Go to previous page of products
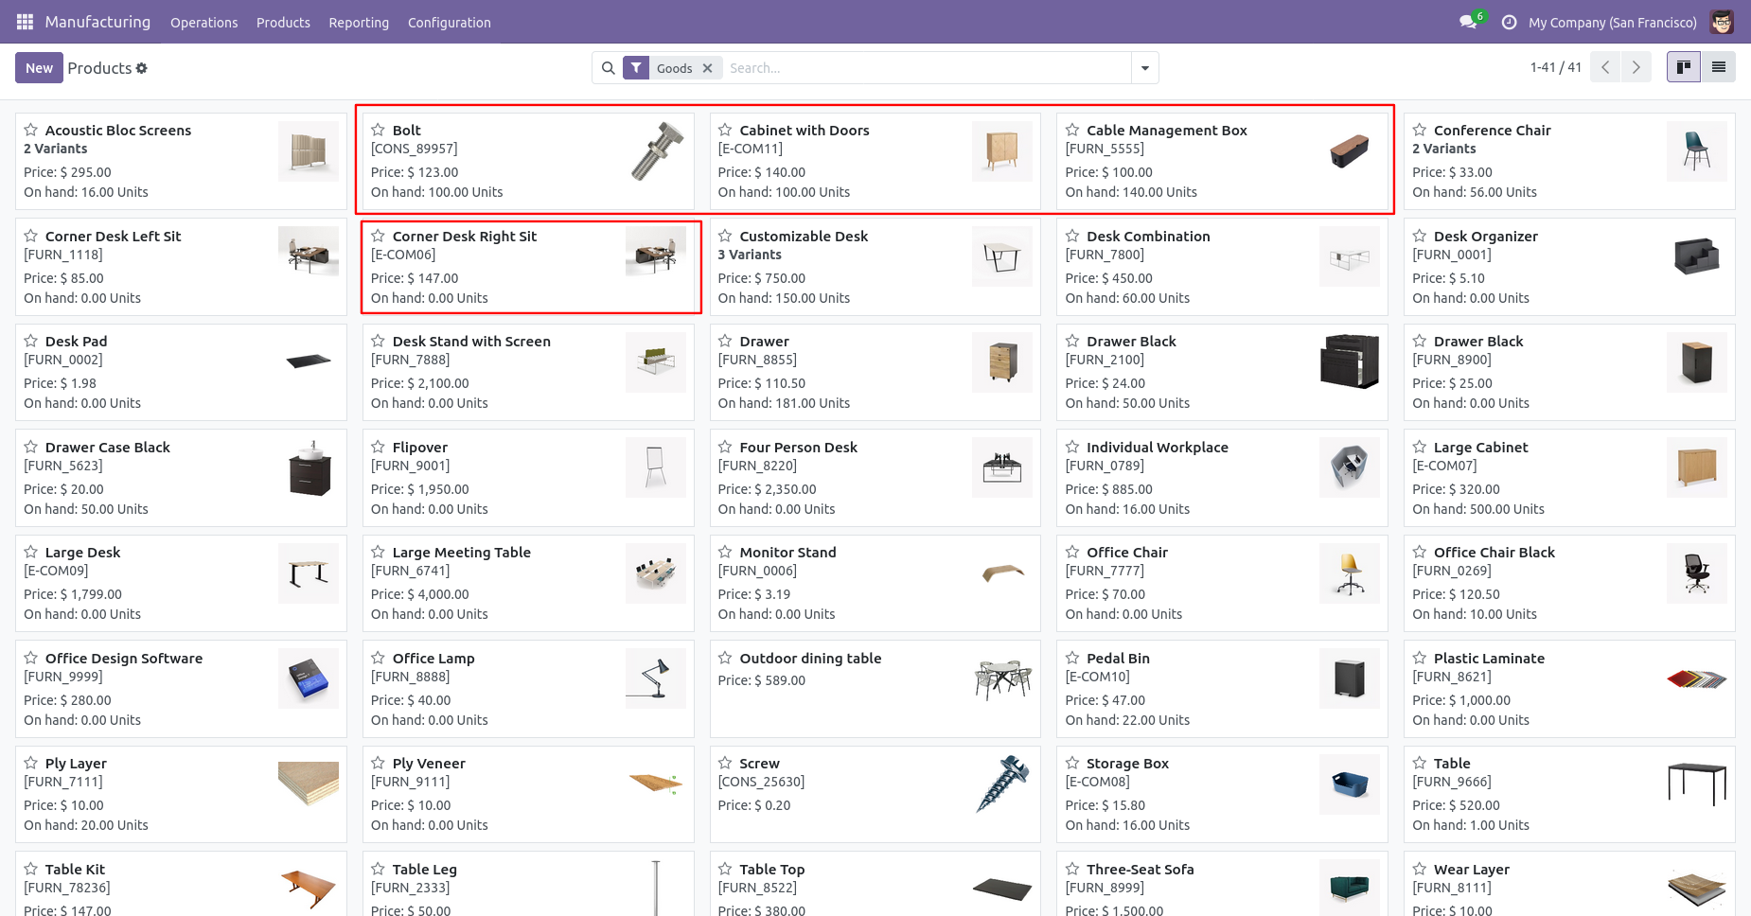The width and height of the screenshot is (1751, 916). click(x=1605, y=67)
